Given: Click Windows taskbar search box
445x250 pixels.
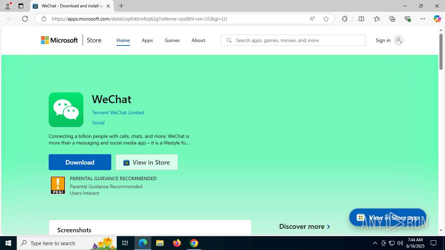Looking at the screenshot, I should click(67, 243).
